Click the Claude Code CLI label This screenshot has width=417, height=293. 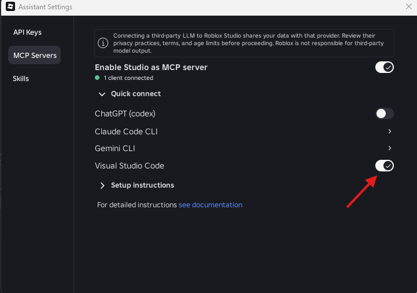pyautogui.click(x=126, y=131)
